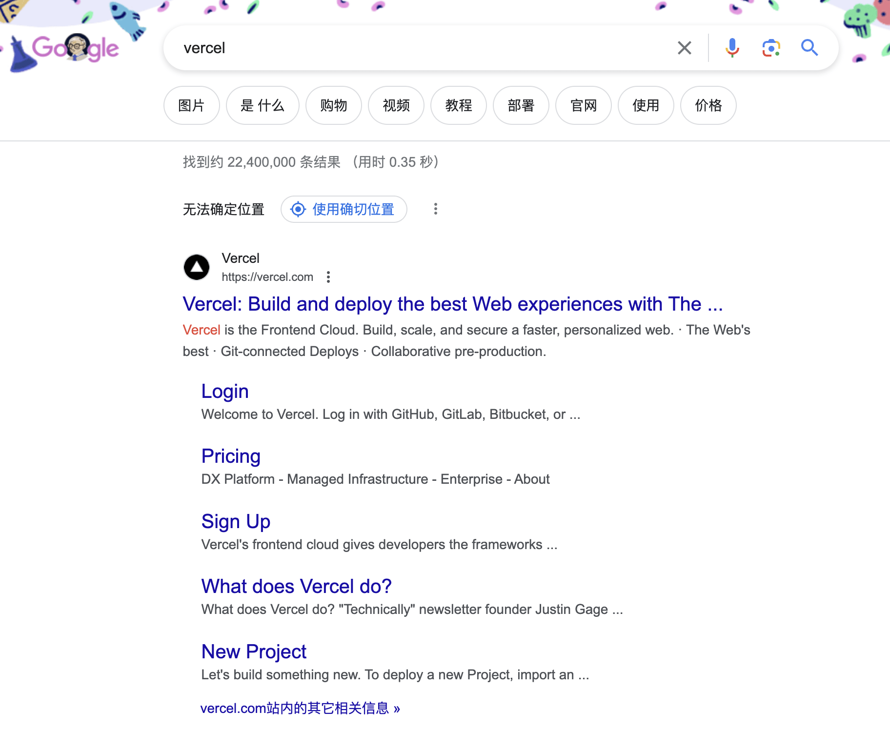890x750 pixels.
Task: Click the Vercel's frontend cloud gives developers text
Action: pos(379,545)
